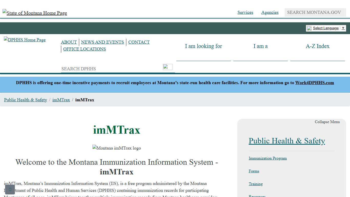Open the 'I am a' selector

260,46
